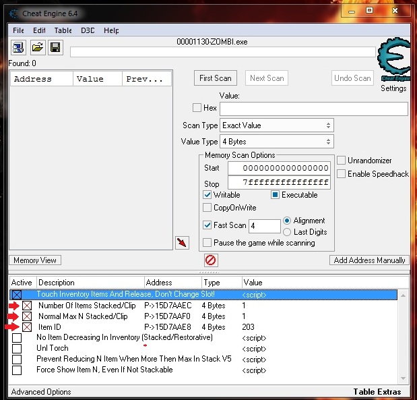
Task: Toggle Item ID active box
Action: 27,327
